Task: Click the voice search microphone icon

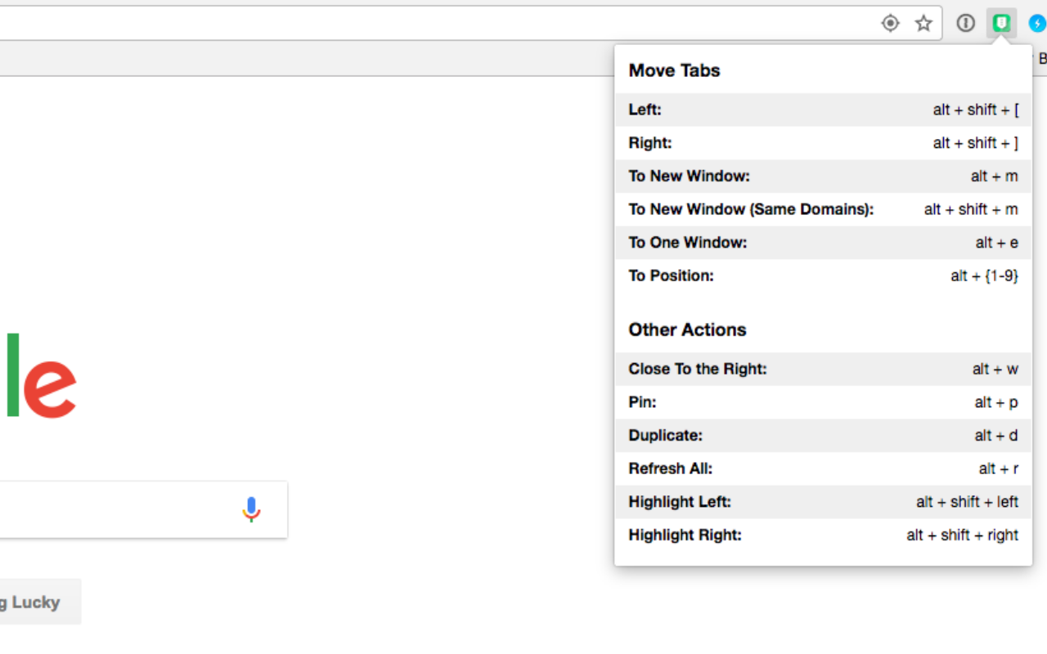Action: (251, 509)
